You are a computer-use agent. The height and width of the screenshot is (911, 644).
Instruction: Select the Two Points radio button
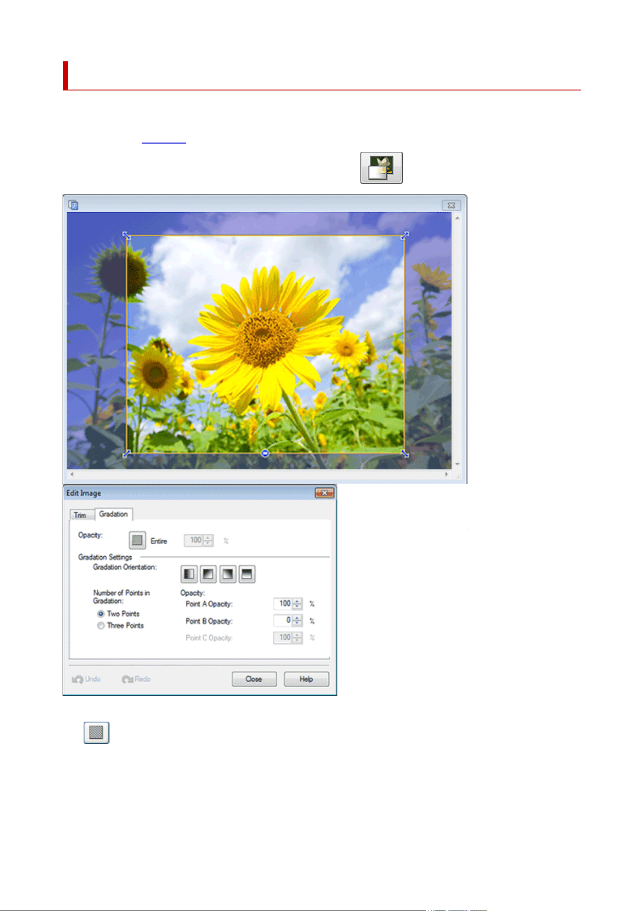[101, 614]
